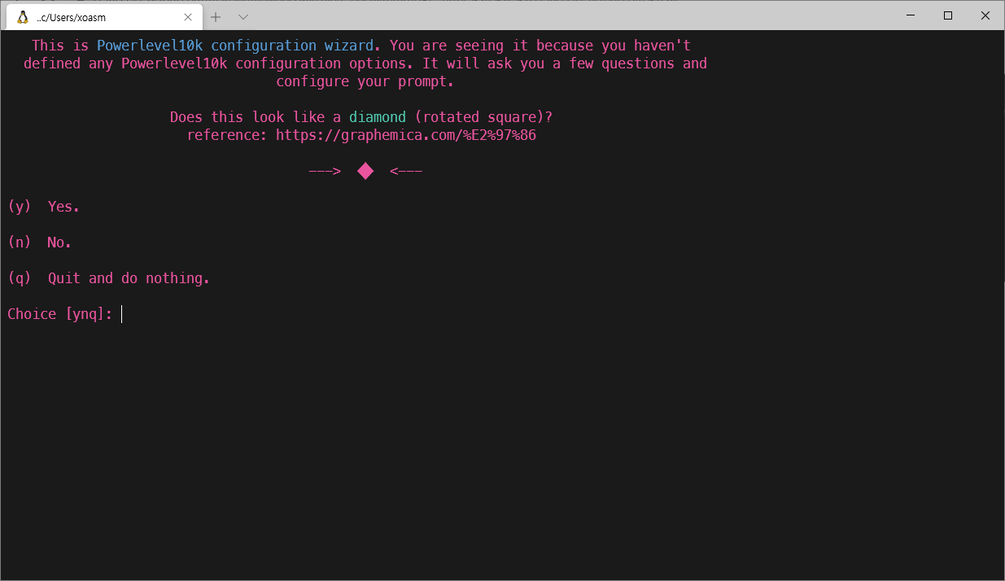The height and width of the screenshot is (581, 1005).
Task: Click the right arrow "<---" text
Action: coord(406,171)
